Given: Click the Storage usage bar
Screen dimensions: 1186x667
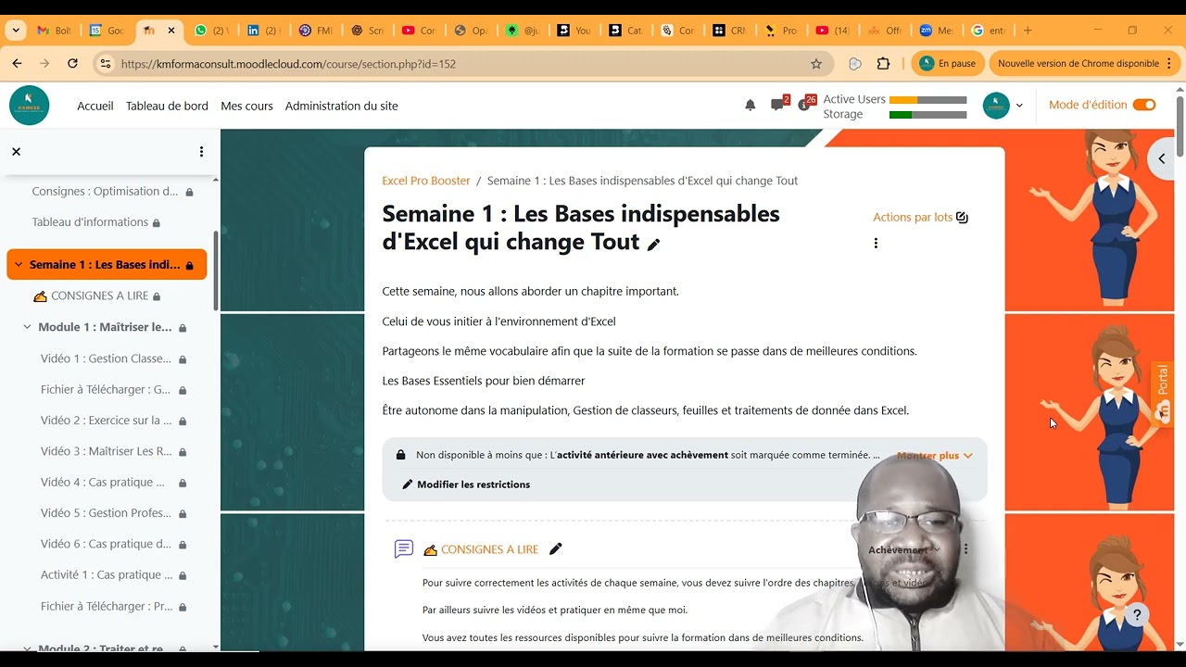Looking at the screenshot, I should tap(927, 115).
